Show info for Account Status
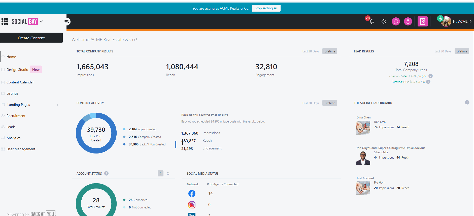The height and width of the screenshot is (216, 474). (107, 173)
